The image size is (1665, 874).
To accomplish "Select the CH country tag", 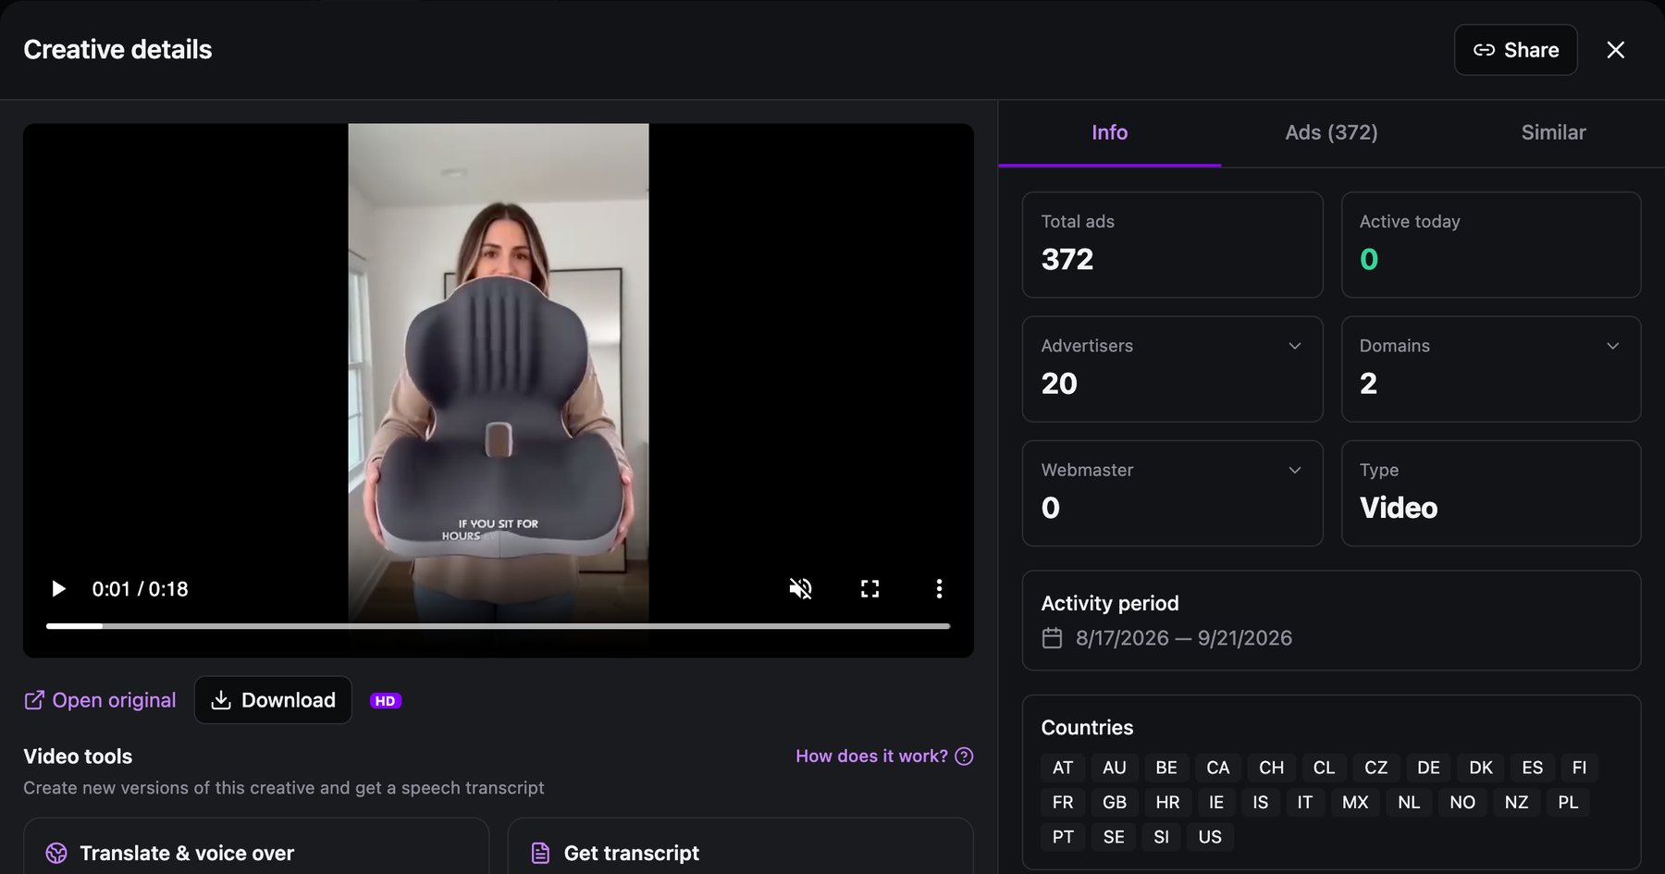I will coord(1272,768).
